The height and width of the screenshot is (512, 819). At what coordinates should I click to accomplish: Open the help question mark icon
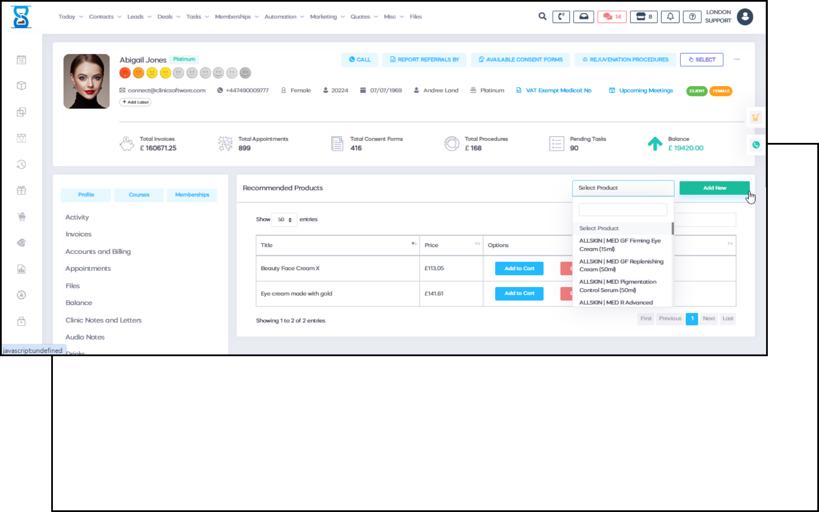tap(692, 17)
